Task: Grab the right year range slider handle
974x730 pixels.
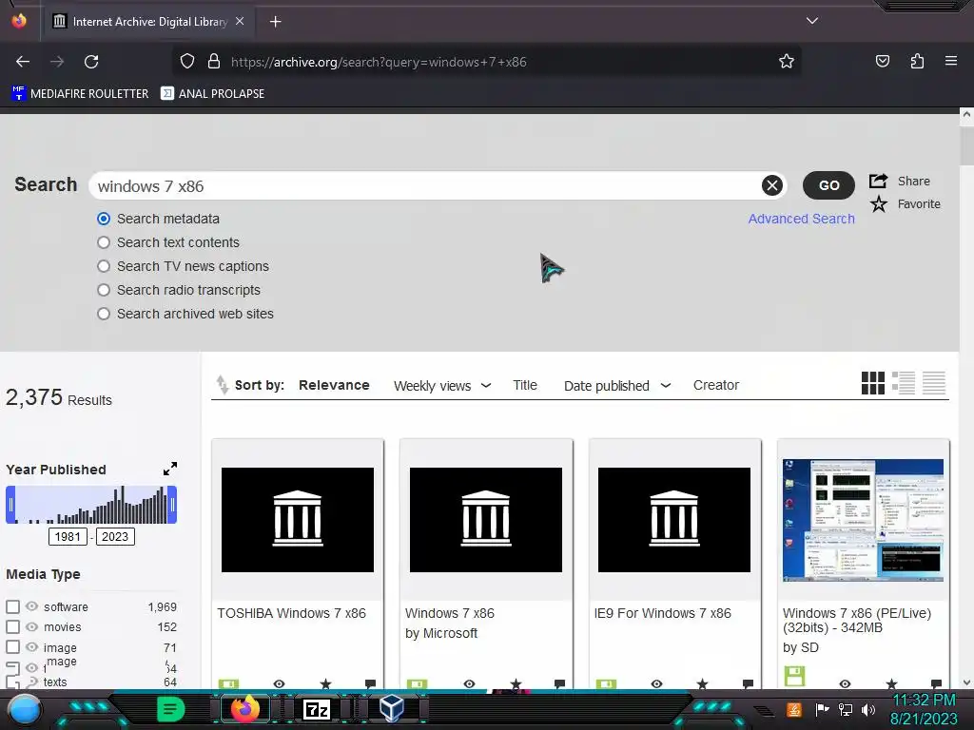Action: click(173, 505)
